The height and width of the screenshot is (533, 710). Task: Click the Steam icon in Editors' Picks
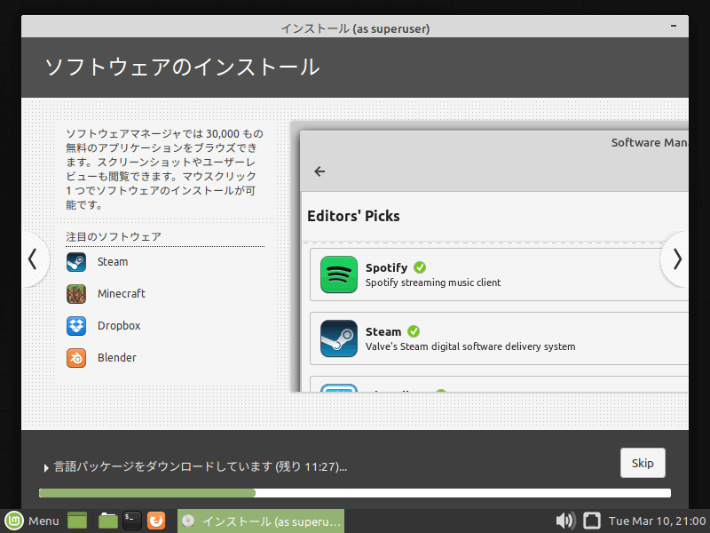(x=339, y=338)
